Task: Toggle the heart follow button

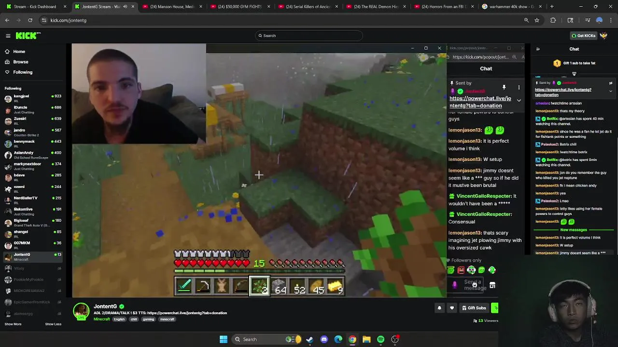Action: (x=452, y=308)
